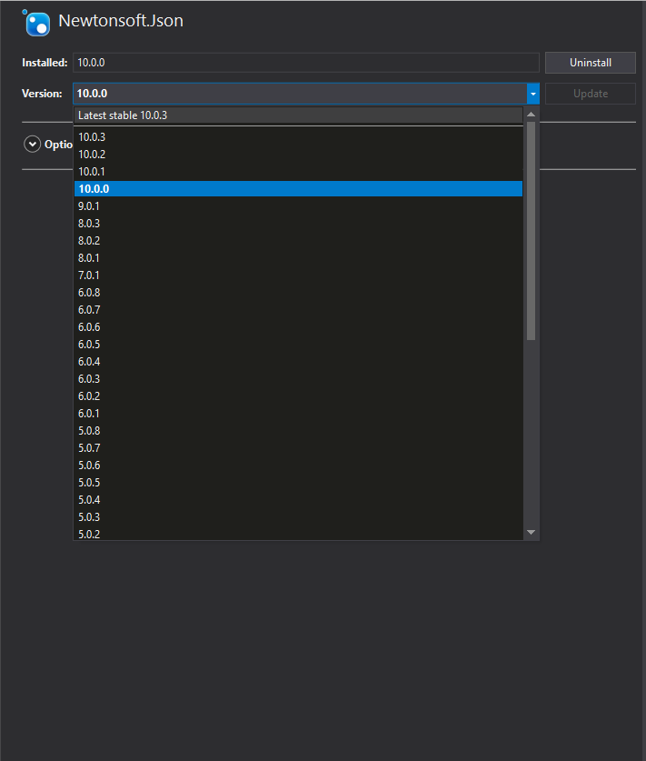Image resolution: width=646 pixels, height=761 pixels.
Task: Click the grayed-out Update button
Action: tap(591, 94)
